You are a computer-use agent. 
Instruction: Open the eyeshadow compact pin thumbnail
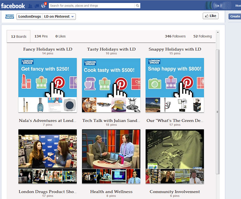coord(70,105)
